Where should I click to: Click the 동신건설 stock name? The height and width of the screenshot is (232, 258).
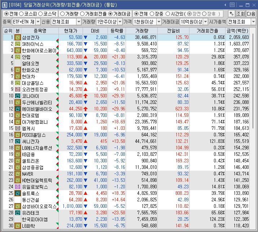pos(31,200)
